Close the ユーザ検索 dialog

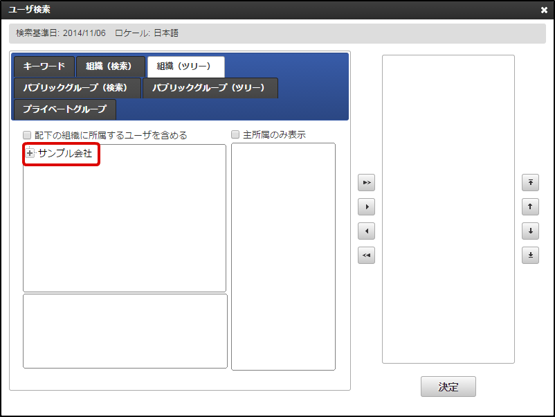(544, 10)
